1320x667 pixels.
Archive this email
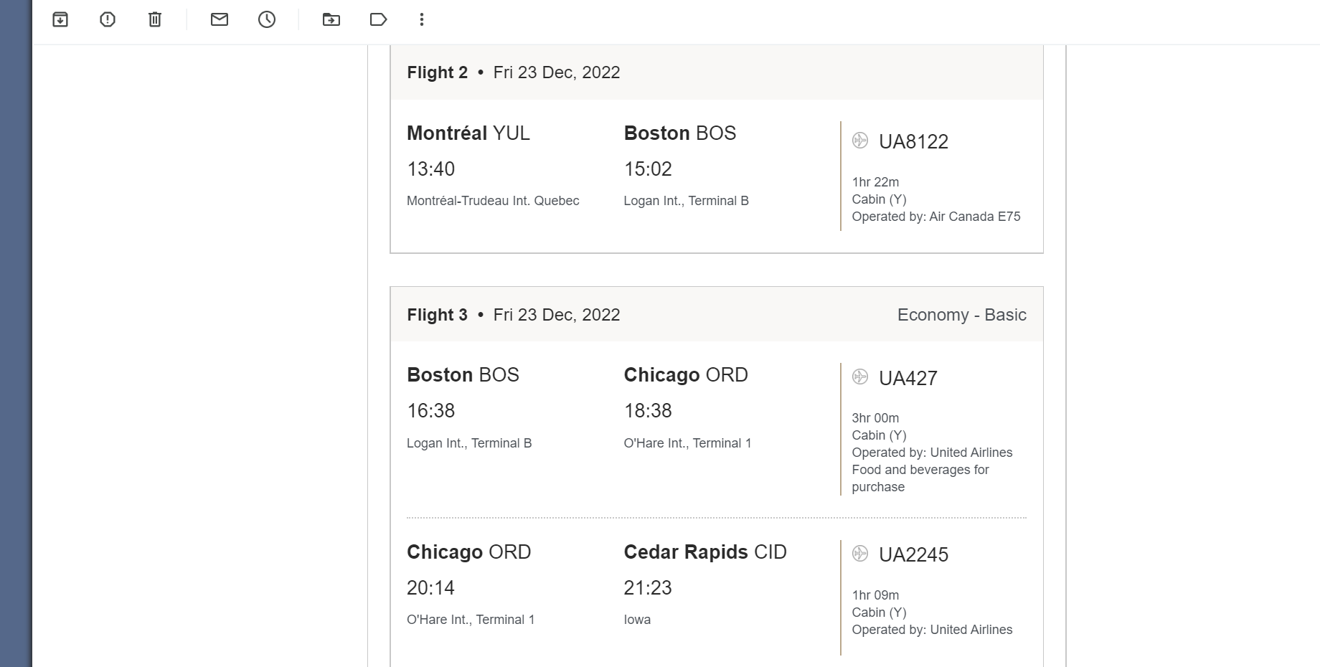click(x=60, y=19)
